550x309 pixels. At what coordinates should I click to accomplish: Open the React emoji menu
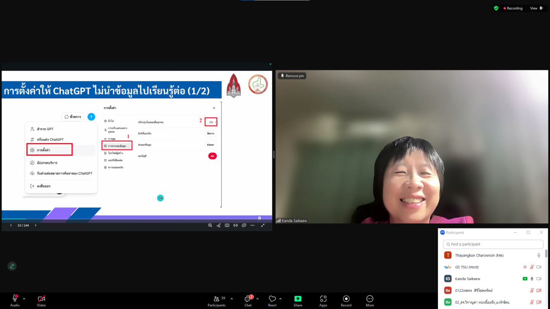pos(272,300)
